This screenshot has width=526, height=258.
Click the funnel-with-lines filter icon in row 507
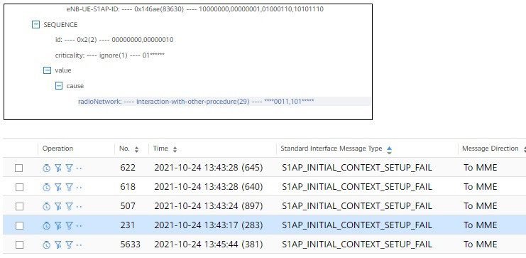click(x=69, y=206)
